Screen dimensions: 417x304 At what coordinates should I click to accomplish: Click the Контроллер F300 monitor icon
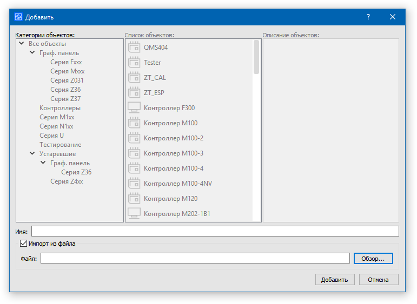click(134, 108)
